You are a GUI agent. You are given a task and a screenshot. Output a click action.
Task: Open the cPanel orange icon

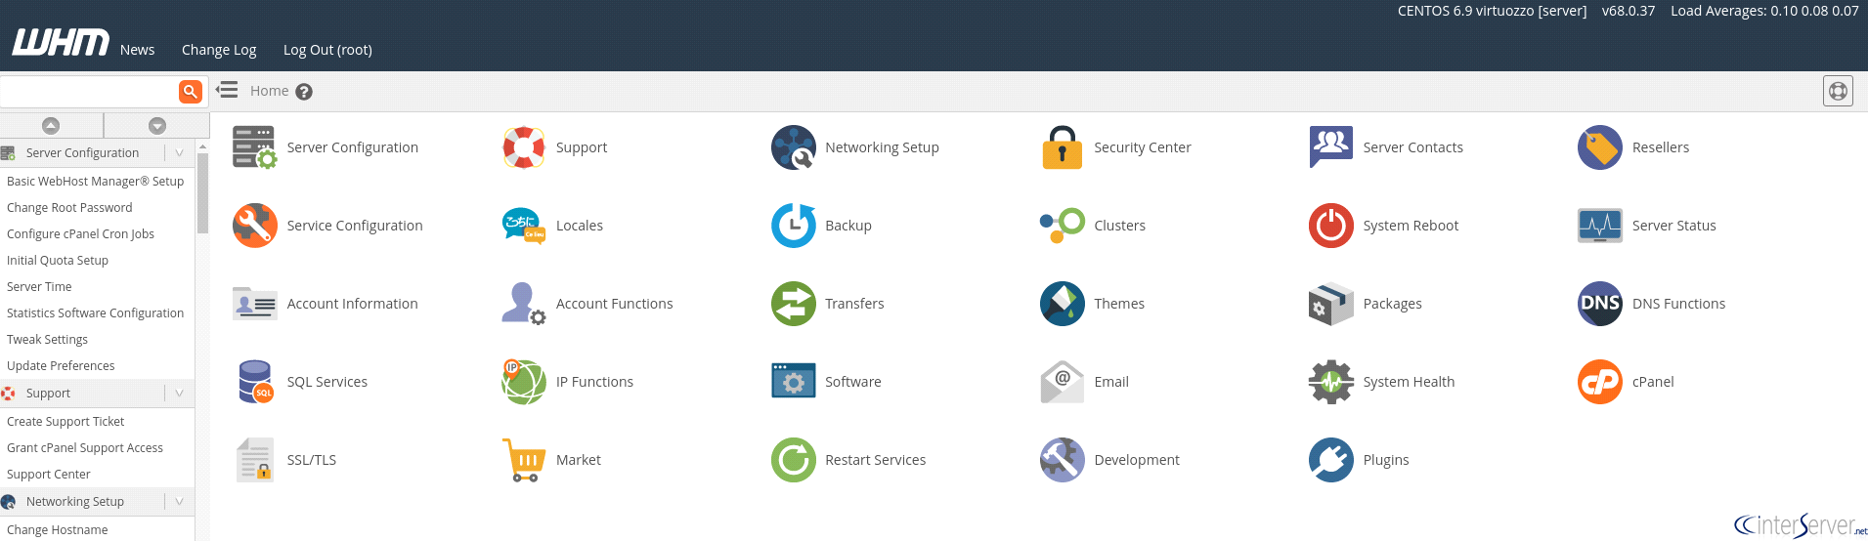(x=1599, y=382)
